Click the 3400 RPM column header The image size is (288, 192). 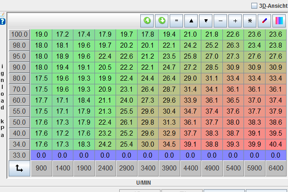point(148,168)
